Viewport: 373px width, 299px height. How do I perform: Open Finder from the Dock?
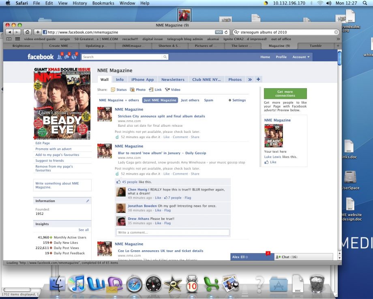(57, 284)
